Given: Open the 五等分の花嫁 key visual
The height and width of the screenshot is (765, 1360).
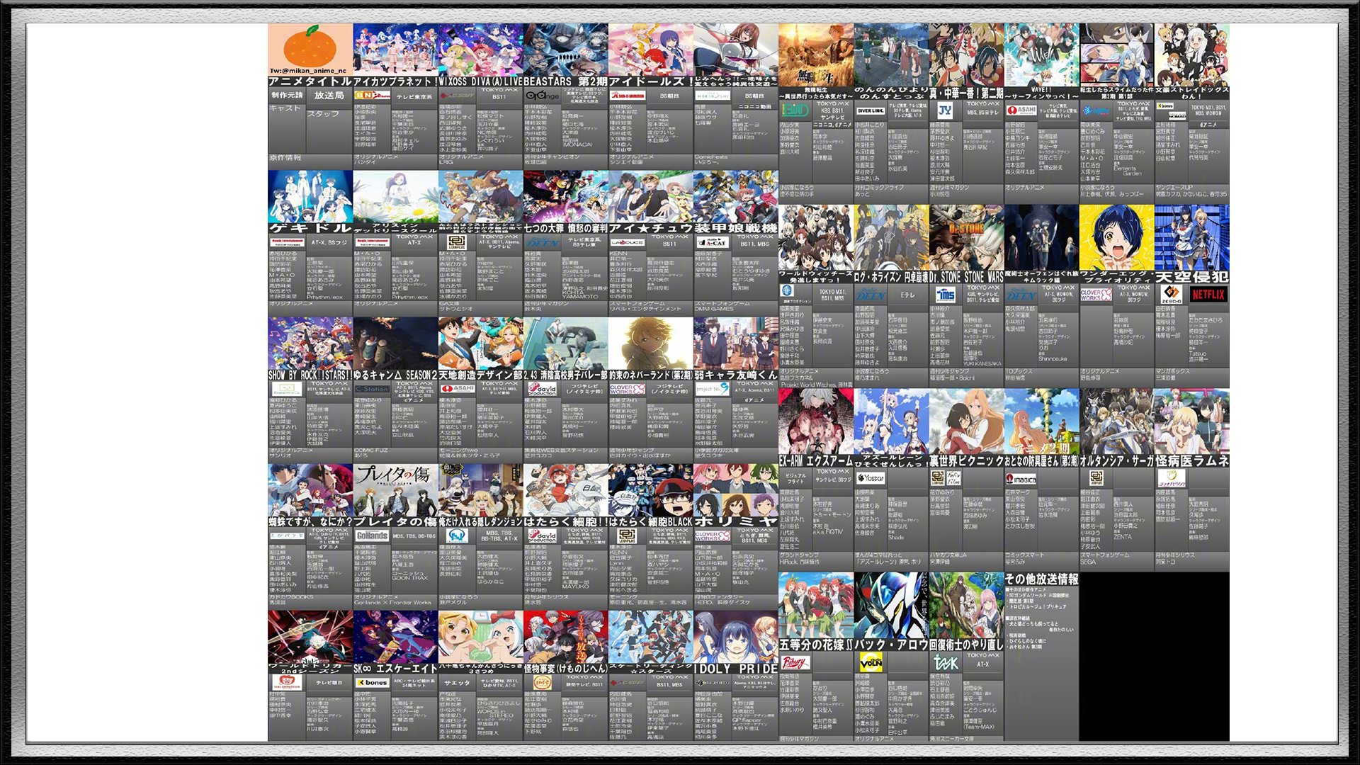Looking at the screenshot, I should click(816, 606).
